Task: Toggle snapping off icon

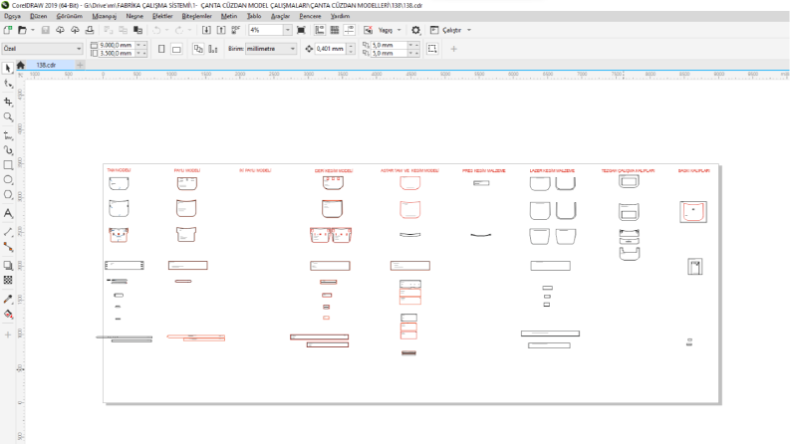Action: point(369,30)
